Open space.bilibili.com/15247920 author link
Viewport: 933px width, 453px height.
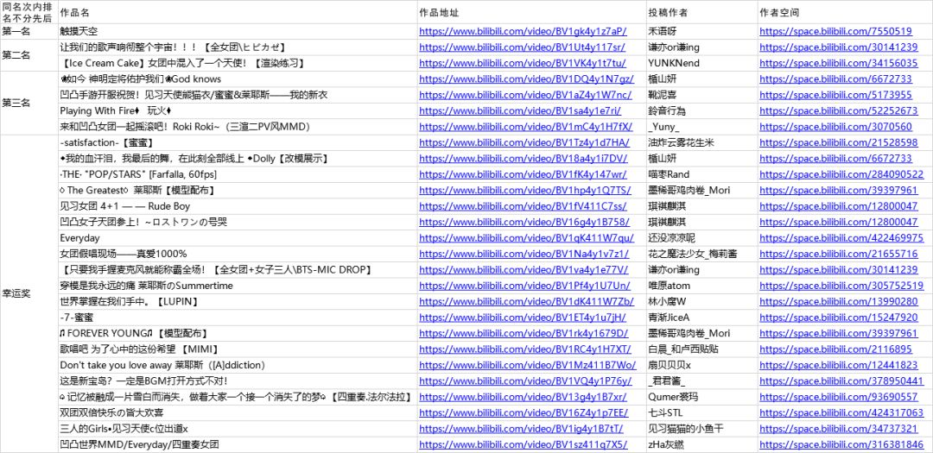point(838,318)
